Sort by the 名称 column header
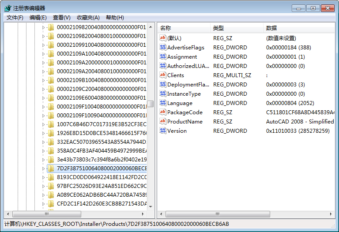 (x=184, y=28)
